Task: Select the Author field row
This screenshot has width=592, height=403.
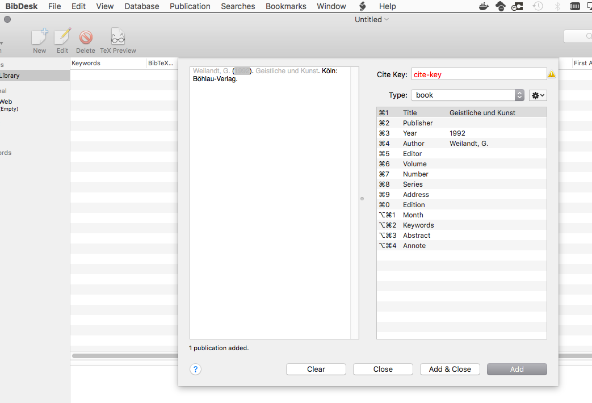Action: pos(461,143)
